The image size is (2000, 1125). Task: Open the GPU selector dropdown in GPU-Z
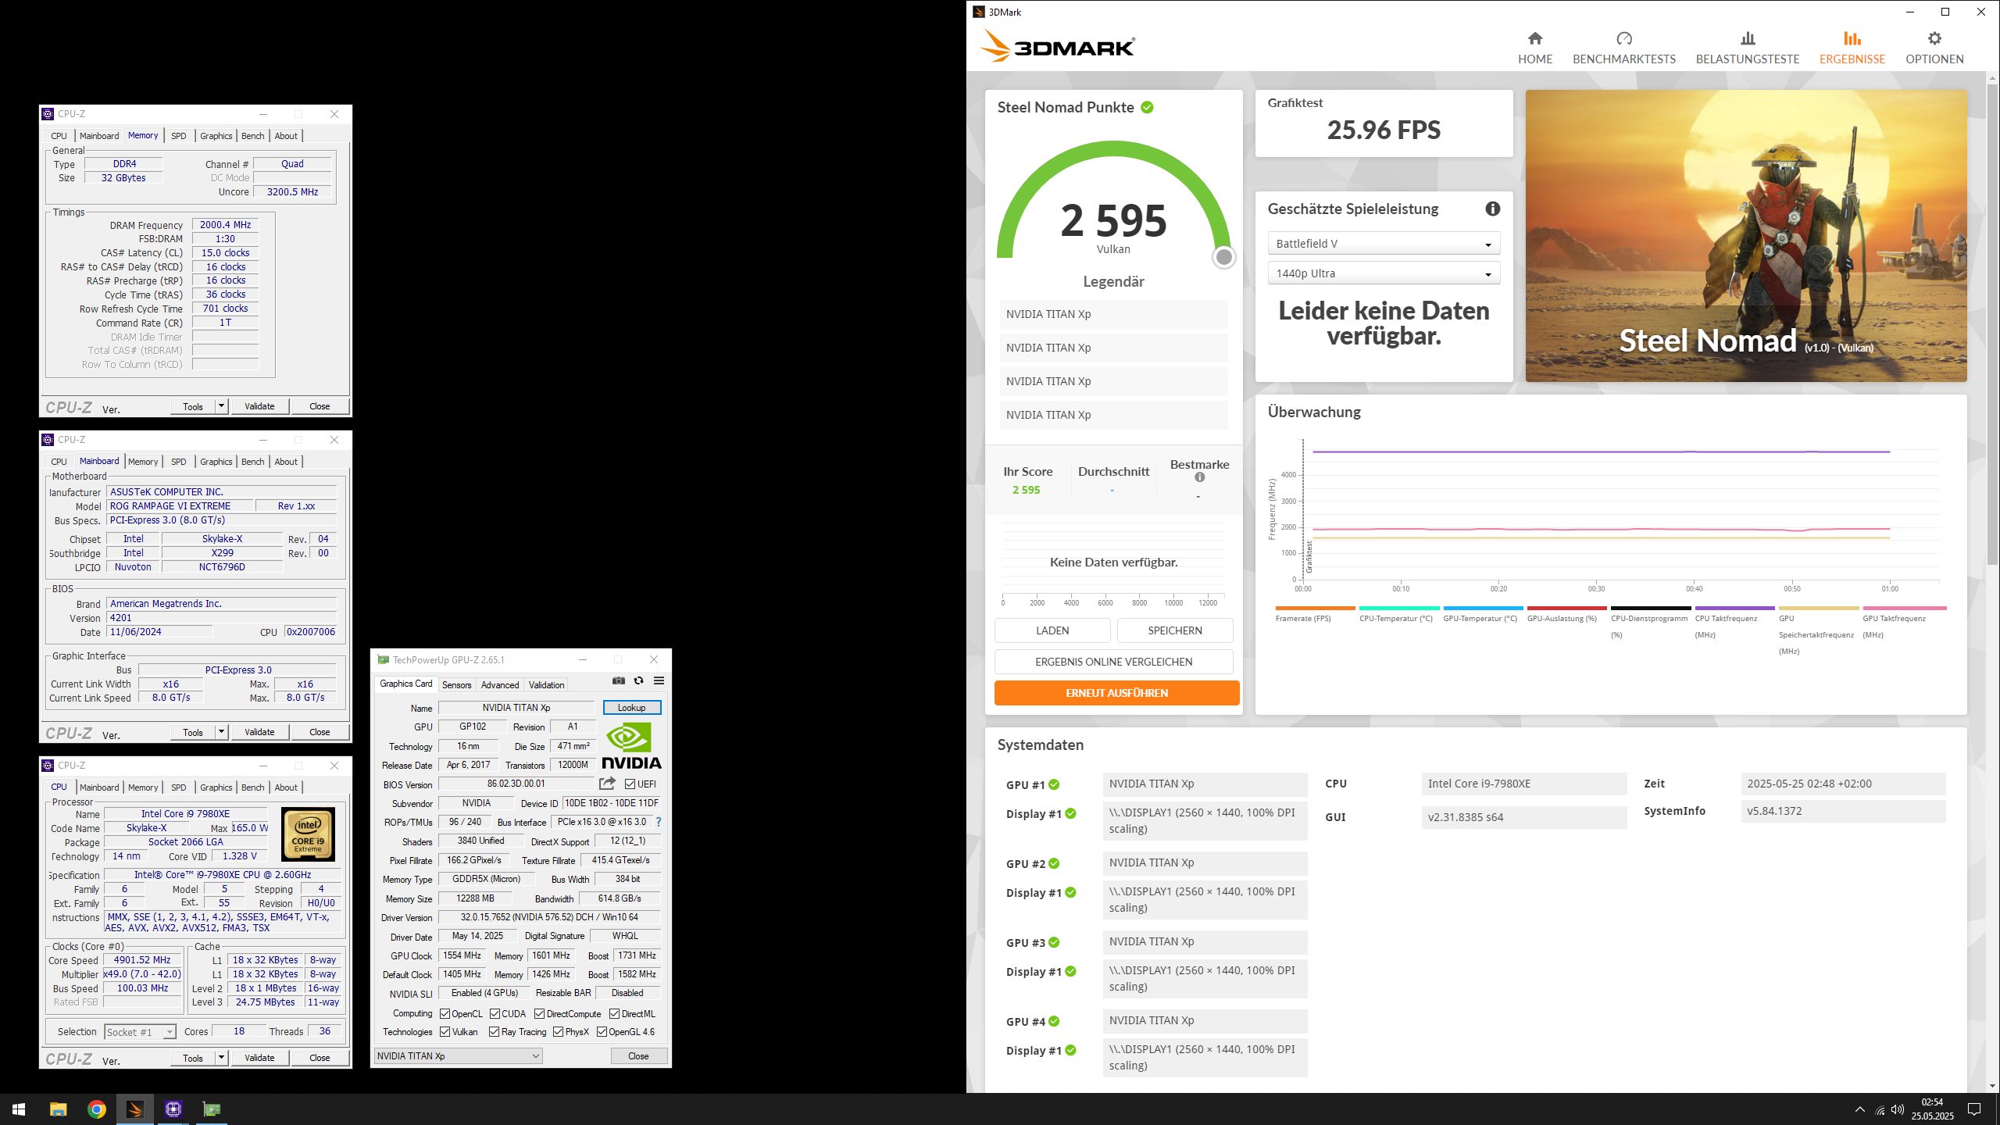pos(459,1056)
